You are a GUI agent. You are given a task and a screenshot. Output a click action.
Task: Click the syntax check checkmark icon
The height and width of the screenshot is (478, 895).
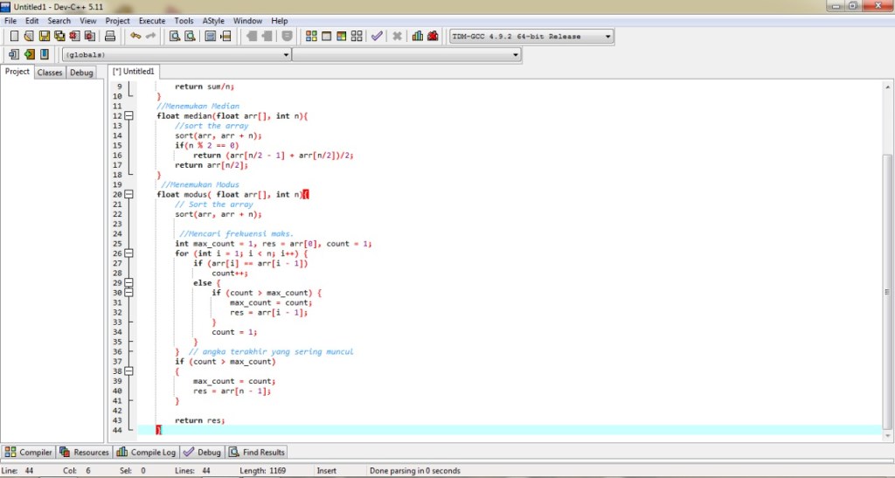pos(377,37)
